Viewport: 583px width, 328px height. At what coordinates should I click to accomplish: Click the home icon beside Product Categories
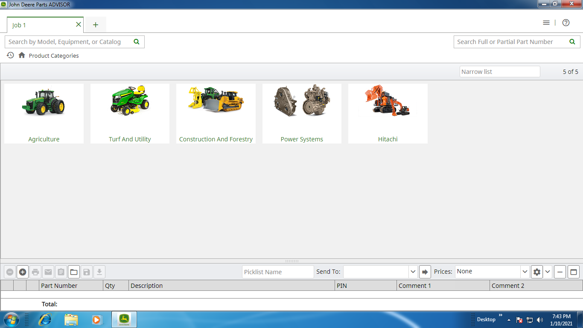(22, 56)
